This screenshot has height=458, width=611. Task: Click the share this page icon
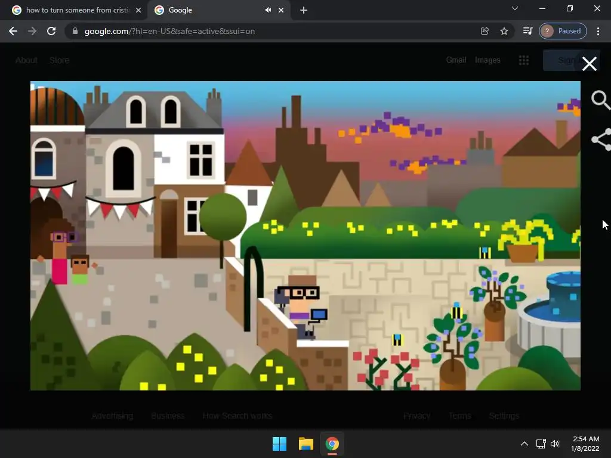click(485, 31)
